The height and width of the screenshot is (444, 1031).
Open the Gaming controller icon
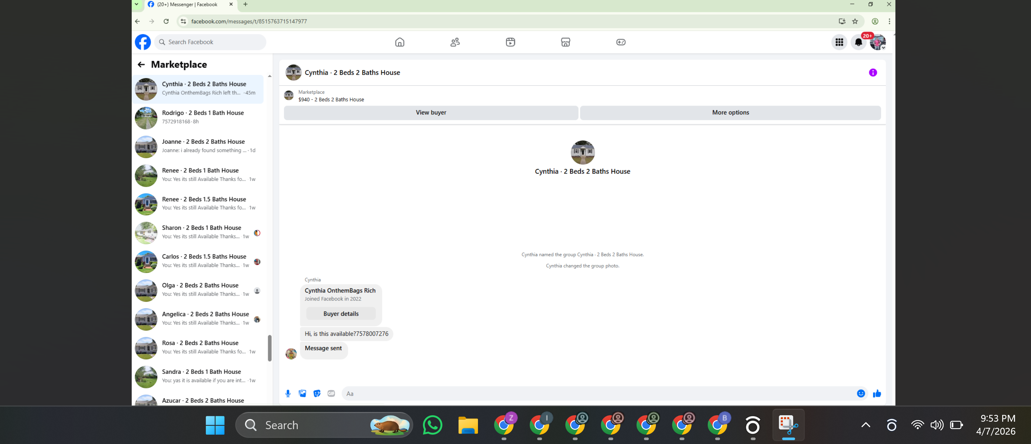coord(621,42)
